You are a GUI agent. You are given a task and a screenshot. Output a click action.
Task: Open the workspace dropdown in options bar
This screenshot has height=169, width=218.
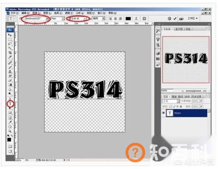[x=192, y=18]
